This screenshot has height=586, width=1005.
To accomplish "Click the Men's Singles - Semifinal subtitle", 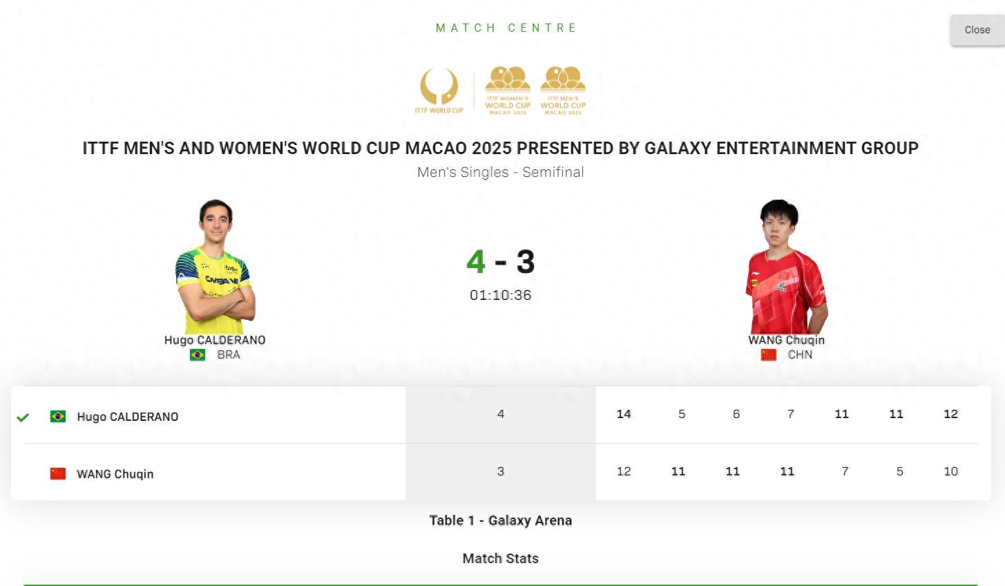I will (x=500, y=172).
